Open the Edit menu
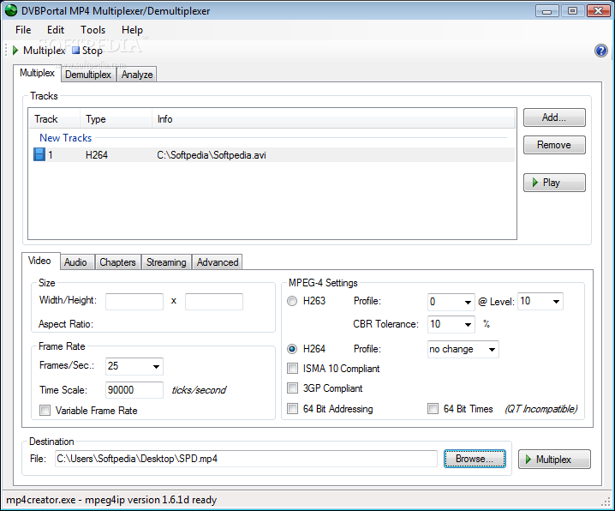The height and width of the screenshot is (511, 615). coord(56,30)
